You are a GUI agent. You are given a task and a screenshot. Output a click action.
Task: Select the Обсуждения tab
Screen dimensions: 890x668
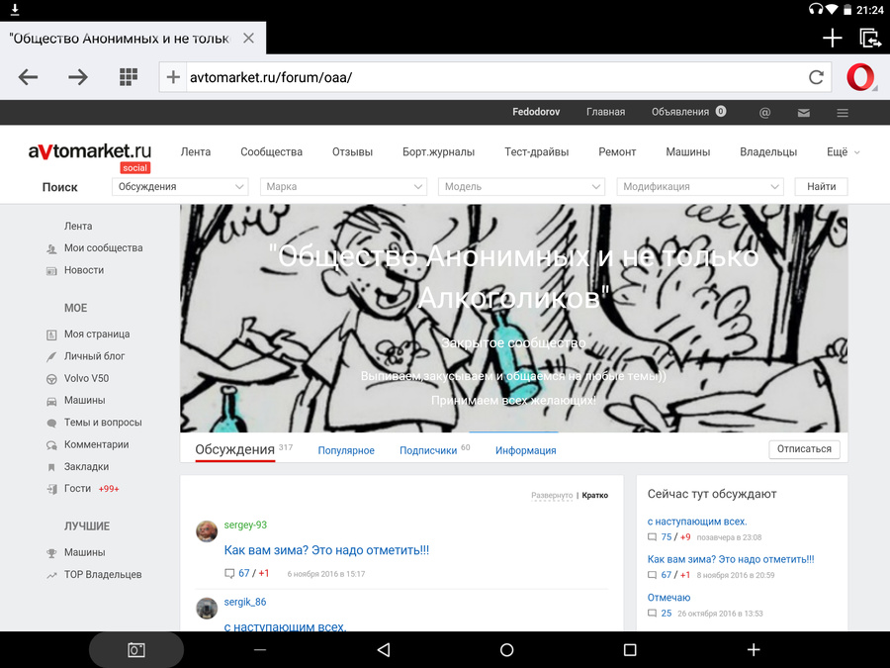coord(235,450)
